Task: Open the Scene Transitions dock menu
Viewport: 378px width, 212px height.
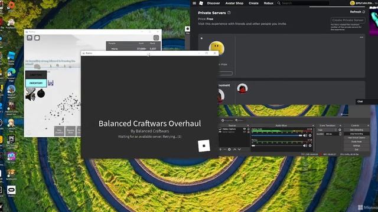Action: point(340,125)
